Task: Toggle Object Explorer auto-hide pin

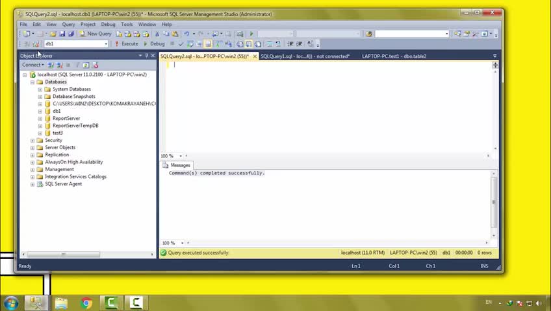Action: [147, 56]
